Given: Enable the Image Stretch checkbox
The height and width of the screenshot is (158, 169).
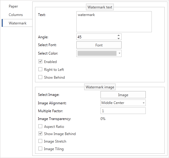Looking at the screenshot, I should 40,141.
